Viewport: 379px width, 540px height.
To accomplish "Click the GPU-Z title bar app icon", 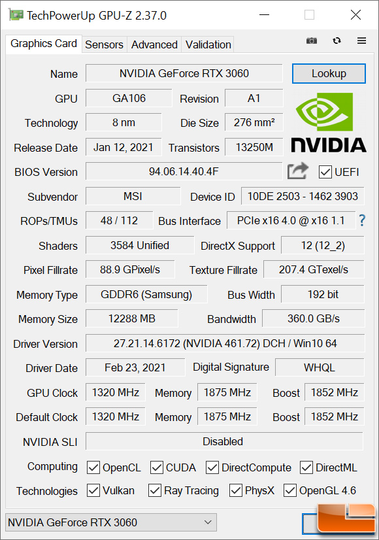I will coord(16,15).
